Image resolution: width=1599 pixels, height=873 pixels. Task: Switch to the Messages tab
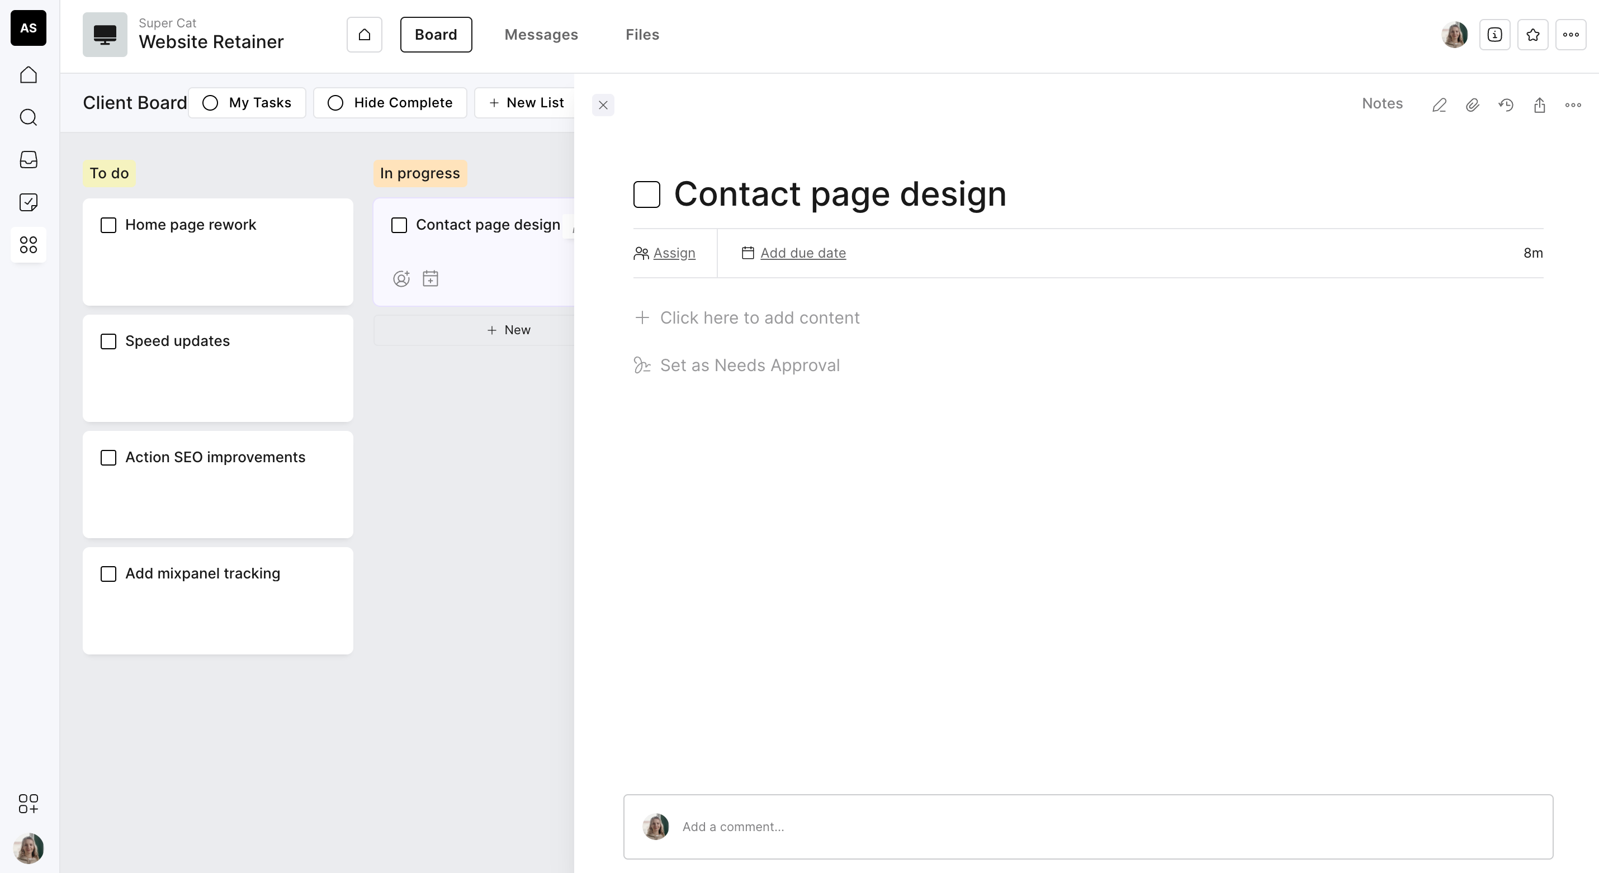coord(541,35)
